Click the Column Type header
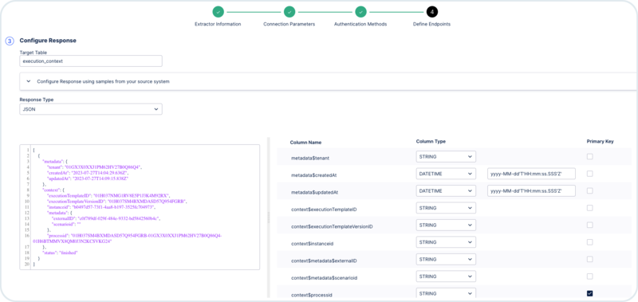 pyautogui.click(x=431, y=142)
